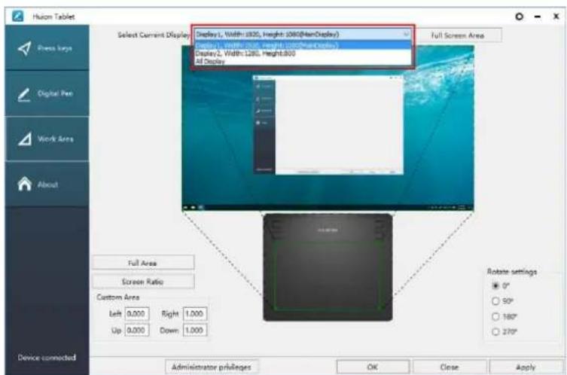Screen dimensions: 567x375
Task: Click the Digital Pen pencil icon
Action: pos(24,95)
